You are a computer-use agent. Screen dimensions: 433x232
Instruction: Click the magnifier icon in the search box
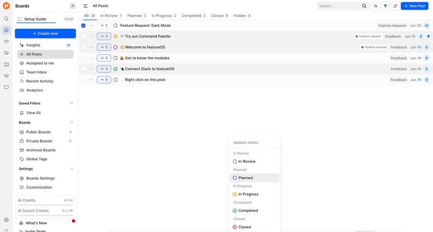click(364, 6)
